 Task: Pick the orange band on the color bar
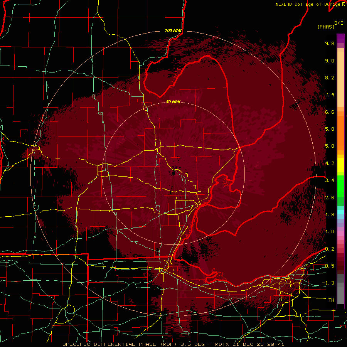point(340,133)
